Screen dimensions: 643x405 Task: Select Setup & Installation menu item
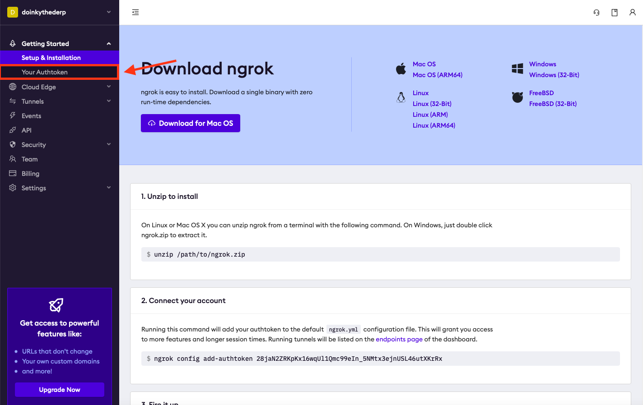click(x=60, y=58)
